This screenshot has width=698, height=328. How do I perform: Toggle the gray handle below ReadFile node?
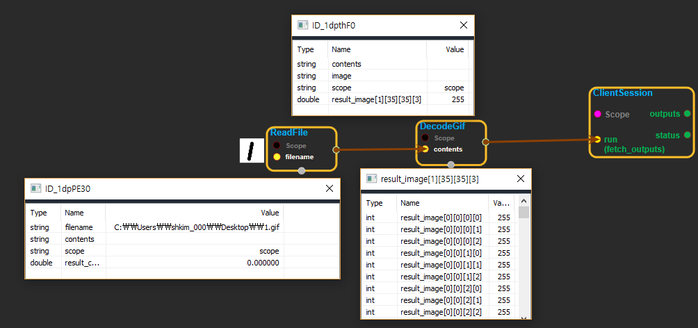click(x=302, y=171)
